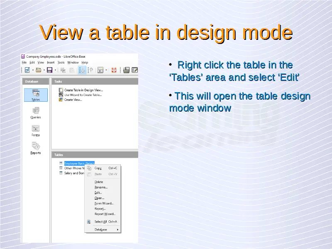Screen dimensions: 332x249
Task: Select the Forms icon in Database pane
Action: coord(36,129)
